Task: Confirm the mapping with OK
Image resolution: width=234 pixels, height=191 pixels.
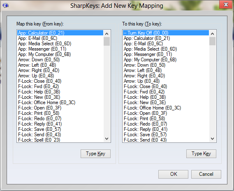Action: point(173,174)
